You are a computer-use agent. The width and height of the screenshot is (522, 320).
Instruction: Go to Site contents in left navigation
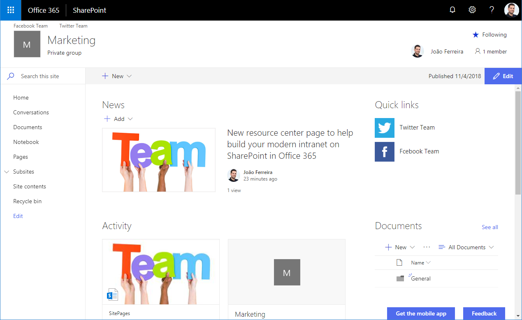[30, 186]
